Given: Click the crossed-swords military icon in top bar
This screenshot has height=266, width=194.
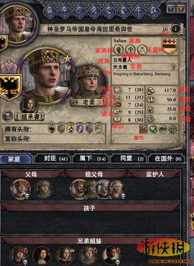Looking at the screenshot, I should [x=94, y=12].
